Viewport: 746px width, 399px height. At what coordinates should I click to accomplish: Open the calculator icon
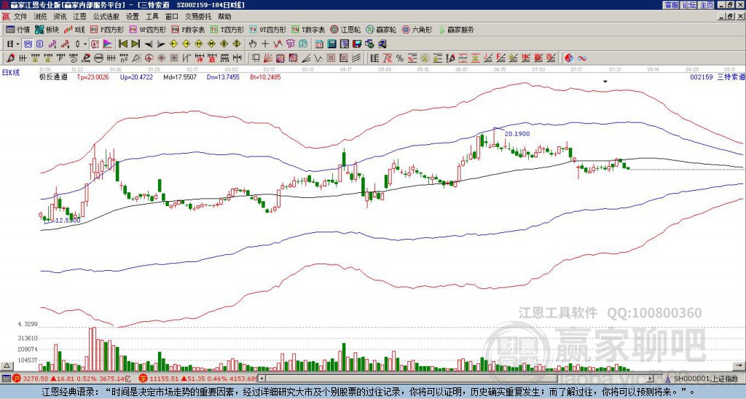pyautogui.click(x=331, y=44)
